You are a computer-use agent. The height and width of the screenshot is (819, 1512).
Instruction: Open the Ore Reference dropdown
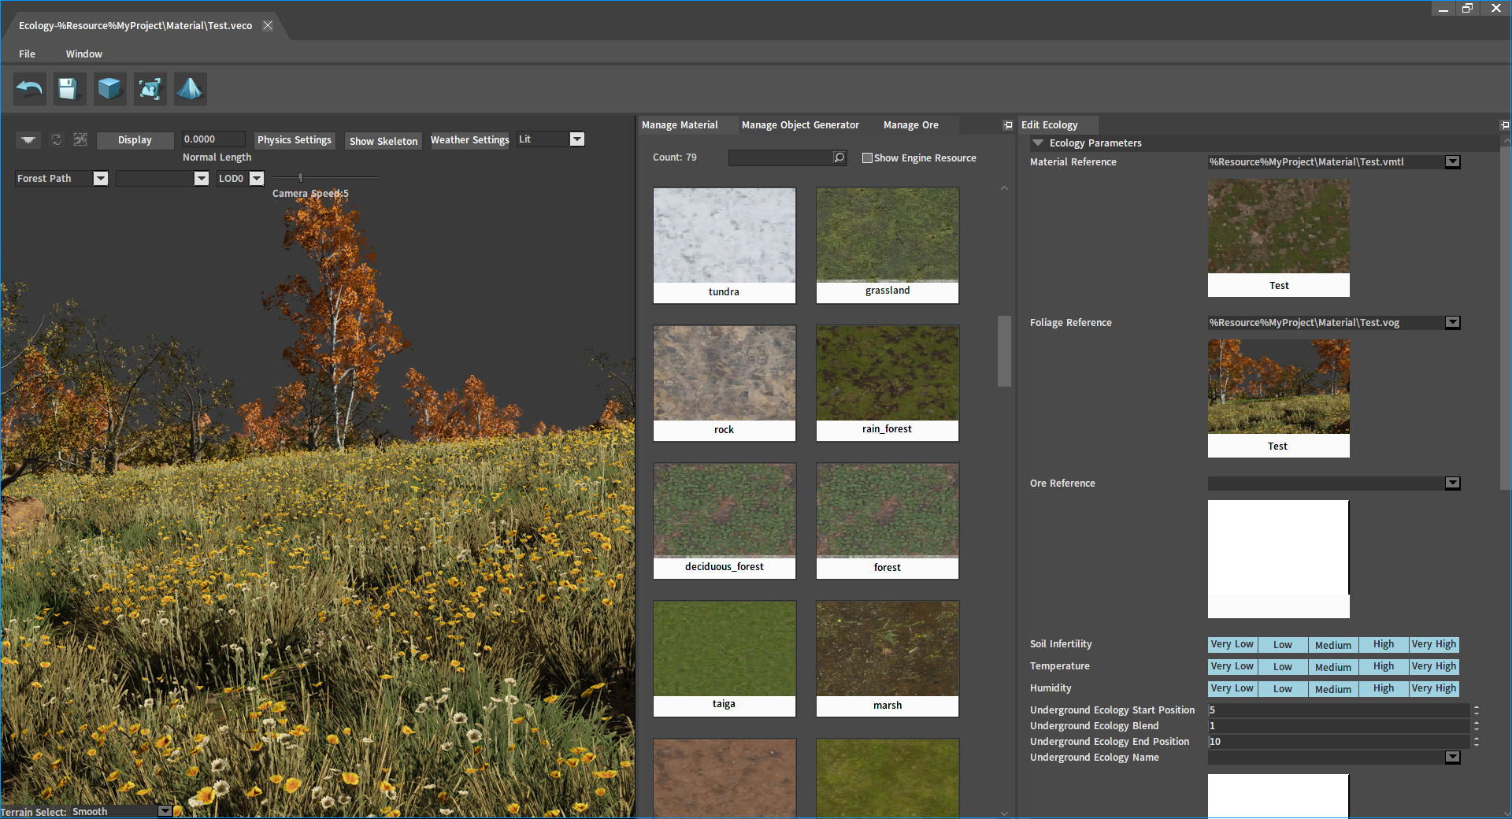click(x=1453, y=483)
